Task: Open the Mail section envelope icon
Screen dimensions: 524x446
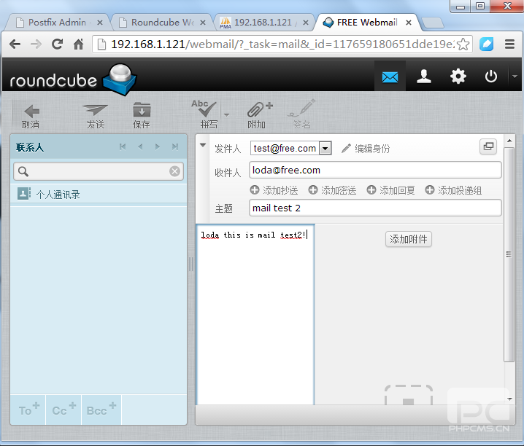Action: (x=390, y=77)
